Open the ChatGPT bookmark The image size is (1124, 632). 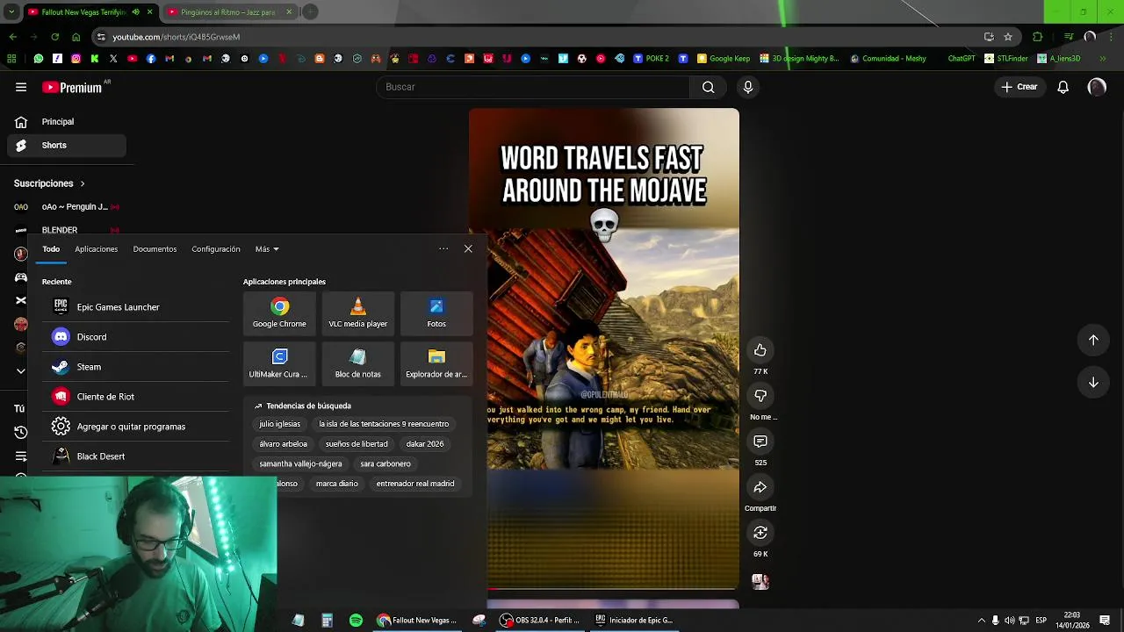[x=962, y=59]
